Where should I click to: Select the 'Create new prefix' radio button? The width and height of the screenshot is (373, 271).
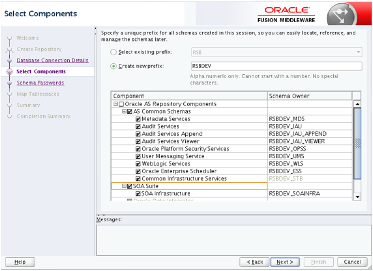[114, 66]
